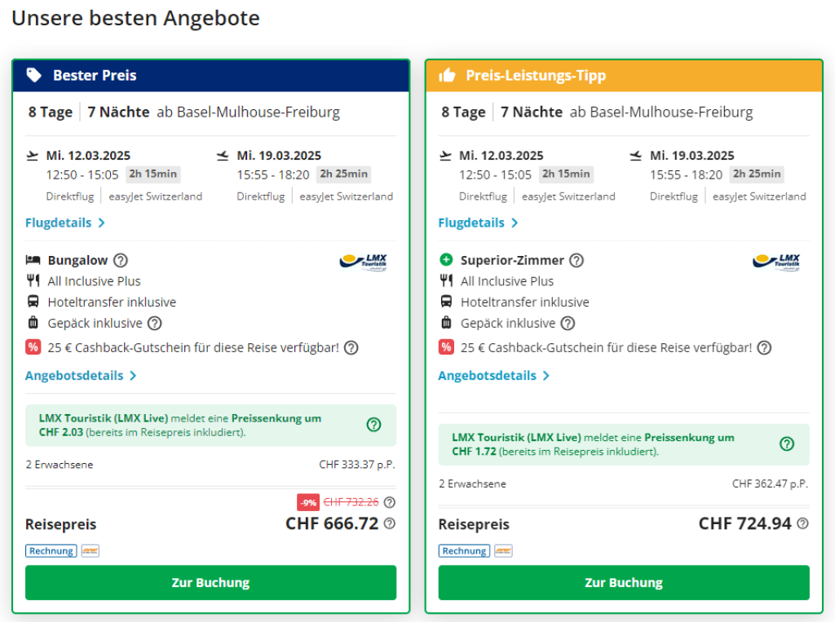This screenshot has height=622, width=835.
Task: Click Rechnung payment badge in Bester Preis card
Action: (x=51, y=551)
